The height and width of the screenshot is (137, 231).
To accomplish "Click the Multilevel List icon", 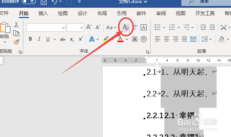I will point(186,27).
